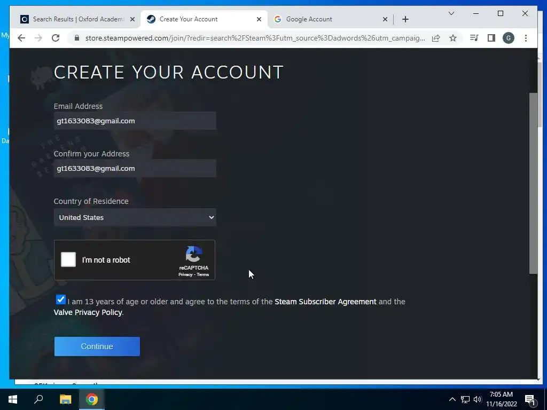Open the media control icon in toolbar
This screenshot has height=410, width=547.
[x=474, y=38]
